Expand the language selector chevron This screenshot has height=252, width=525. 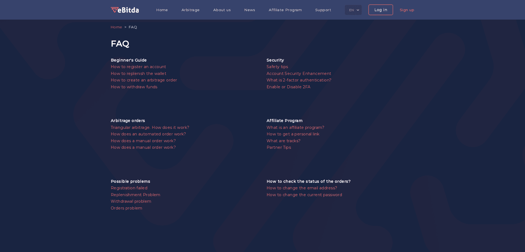pos(358,10)
